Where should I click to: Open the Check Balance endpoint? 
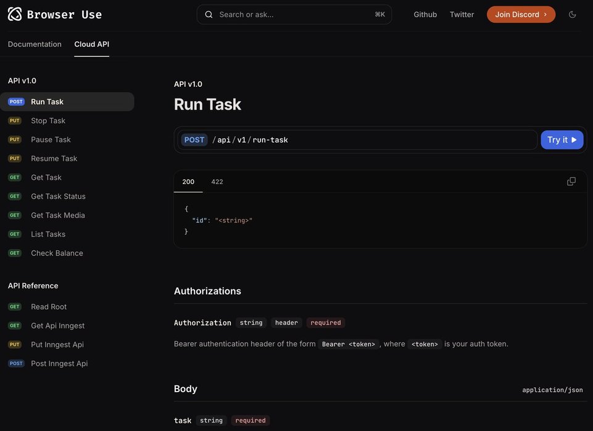click(57, 253)
